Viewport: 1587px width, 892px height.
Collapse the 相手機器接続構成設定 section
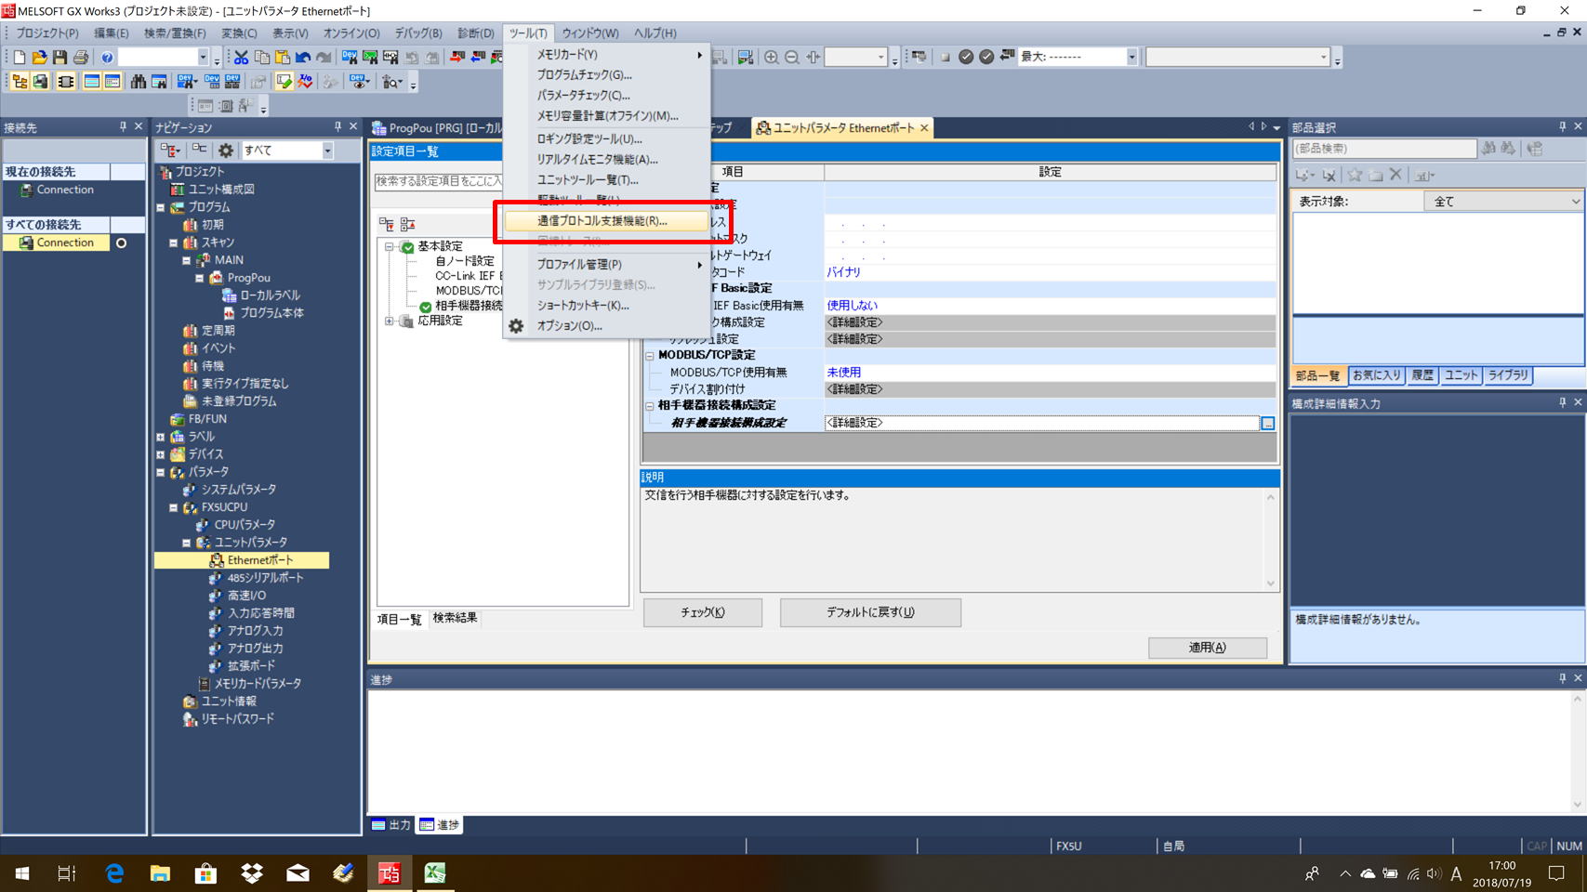650,406
